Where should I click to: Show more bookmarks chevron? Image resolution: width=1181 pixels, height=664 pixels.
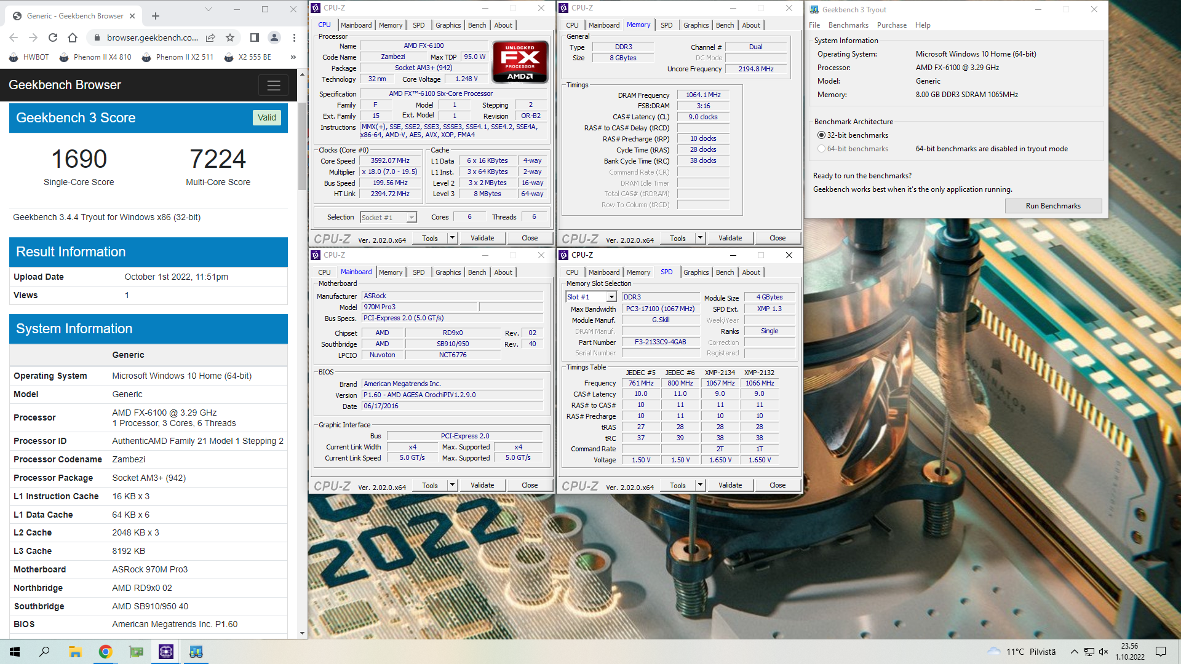click(x=293, y=57)
